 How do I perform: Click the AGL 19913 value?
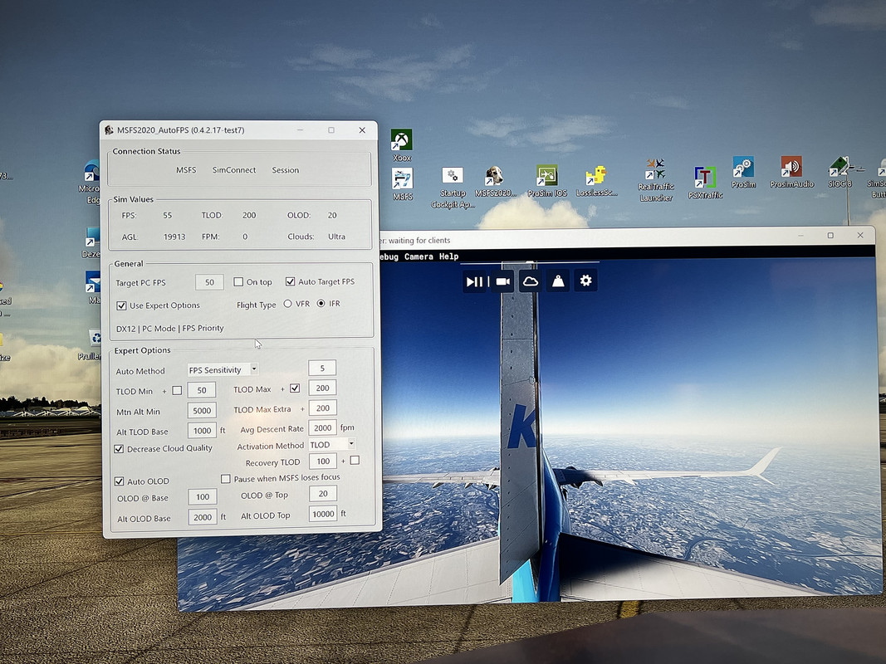[174, 237]
